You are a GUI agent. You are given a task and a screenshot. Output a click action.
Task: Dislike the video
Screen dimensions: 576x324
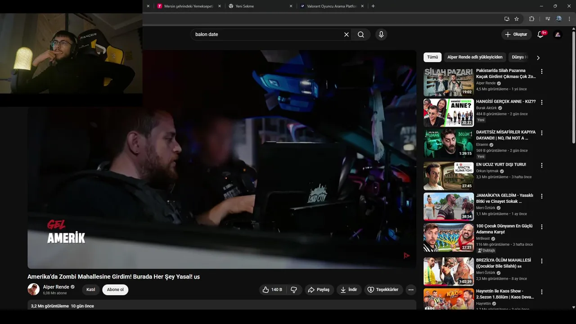click(294, 290)
